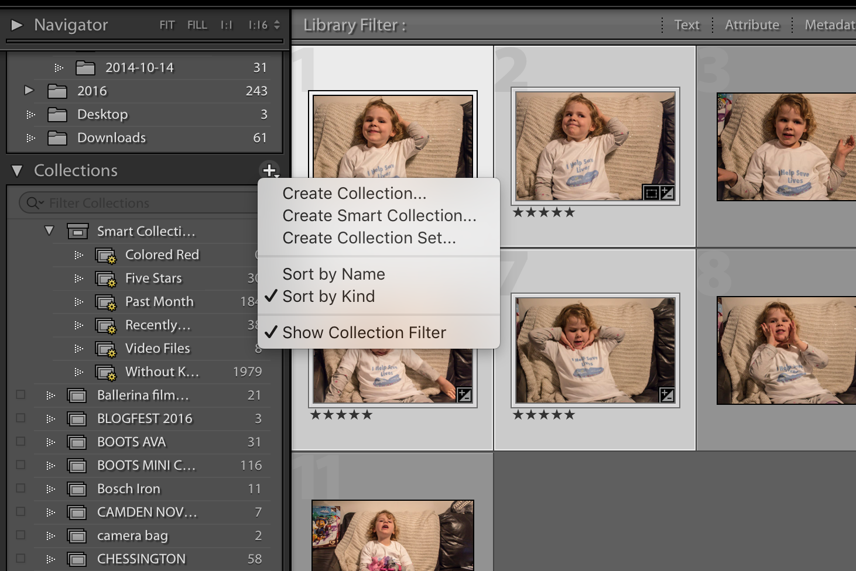The height and width of the screenshot is (571, 856).
Task: Click the BOOTS AVA collection icon
Action: pos(77,443)
